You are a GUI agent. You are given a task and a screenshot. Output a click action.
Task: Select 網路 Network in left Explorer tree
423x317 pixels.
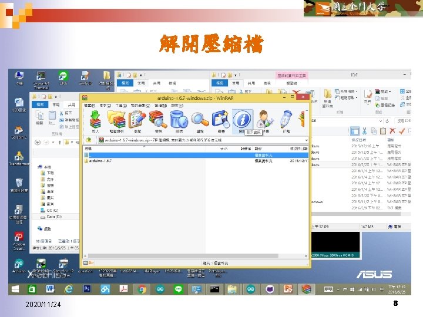click(44, 229)
